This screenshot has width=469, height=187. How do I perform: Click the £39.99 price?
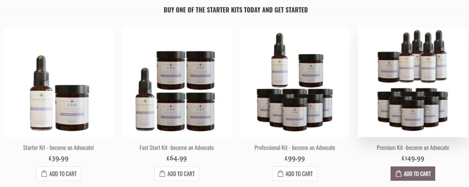pos(59,158)
